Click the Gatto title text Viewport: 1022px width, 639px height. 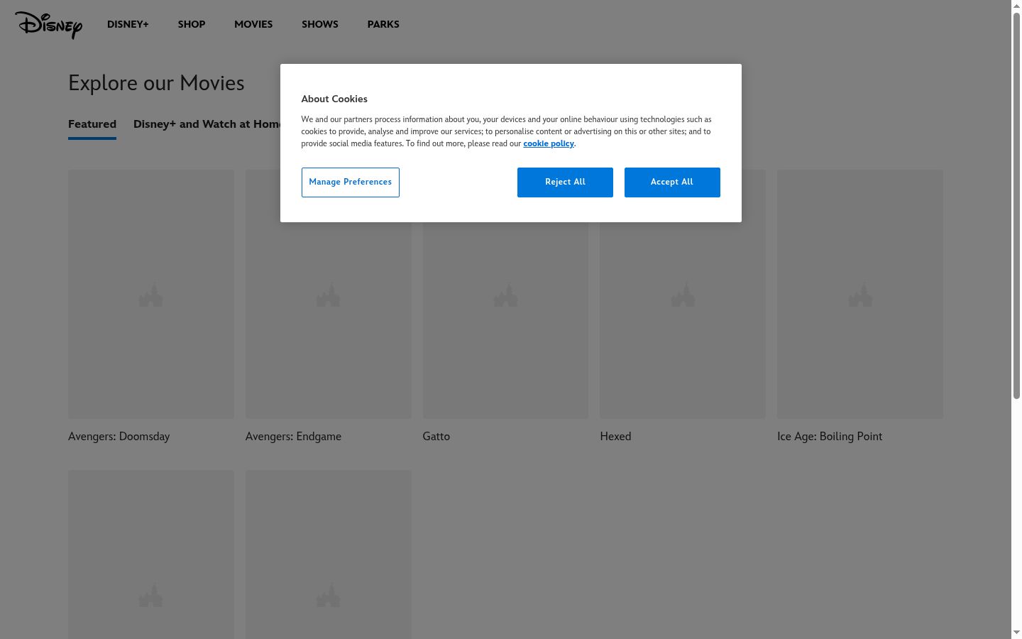click(x=436, y=437)
